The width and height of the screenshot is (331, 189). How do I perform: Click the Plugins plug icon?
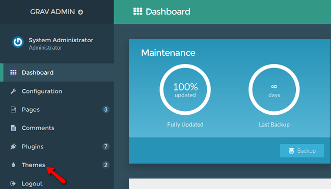[13, 146]
